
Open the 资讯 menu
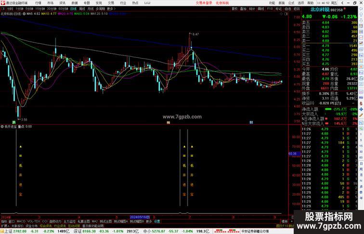62,3
